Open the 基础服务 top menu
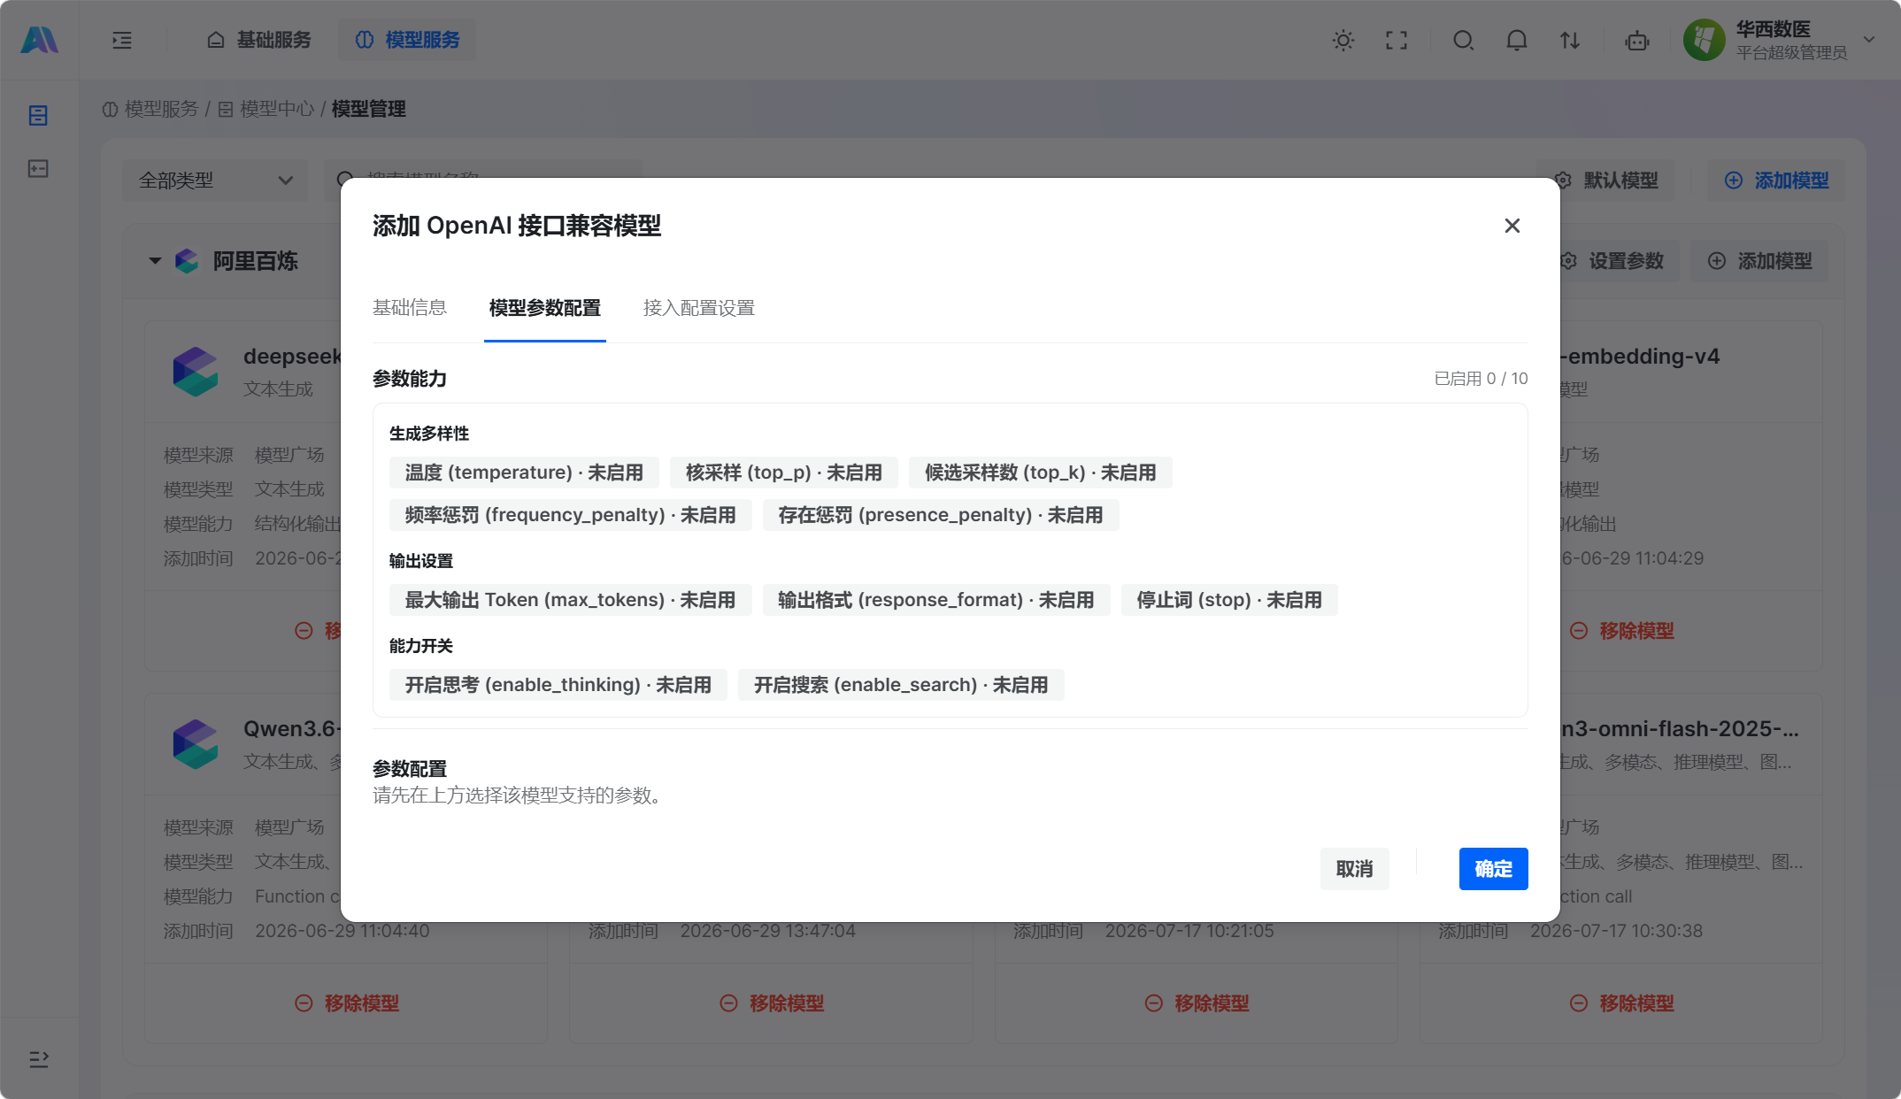The image size is (1901, 1099). point(258,40)
